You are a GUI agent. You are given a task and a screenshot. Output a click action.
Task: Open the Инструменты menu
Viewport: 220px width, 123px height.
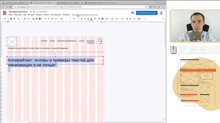tap(56, 15)
